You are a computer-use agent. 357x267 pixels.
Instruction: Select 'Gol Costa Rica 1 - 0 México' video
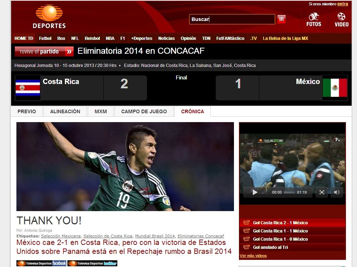tap(280, 239)
